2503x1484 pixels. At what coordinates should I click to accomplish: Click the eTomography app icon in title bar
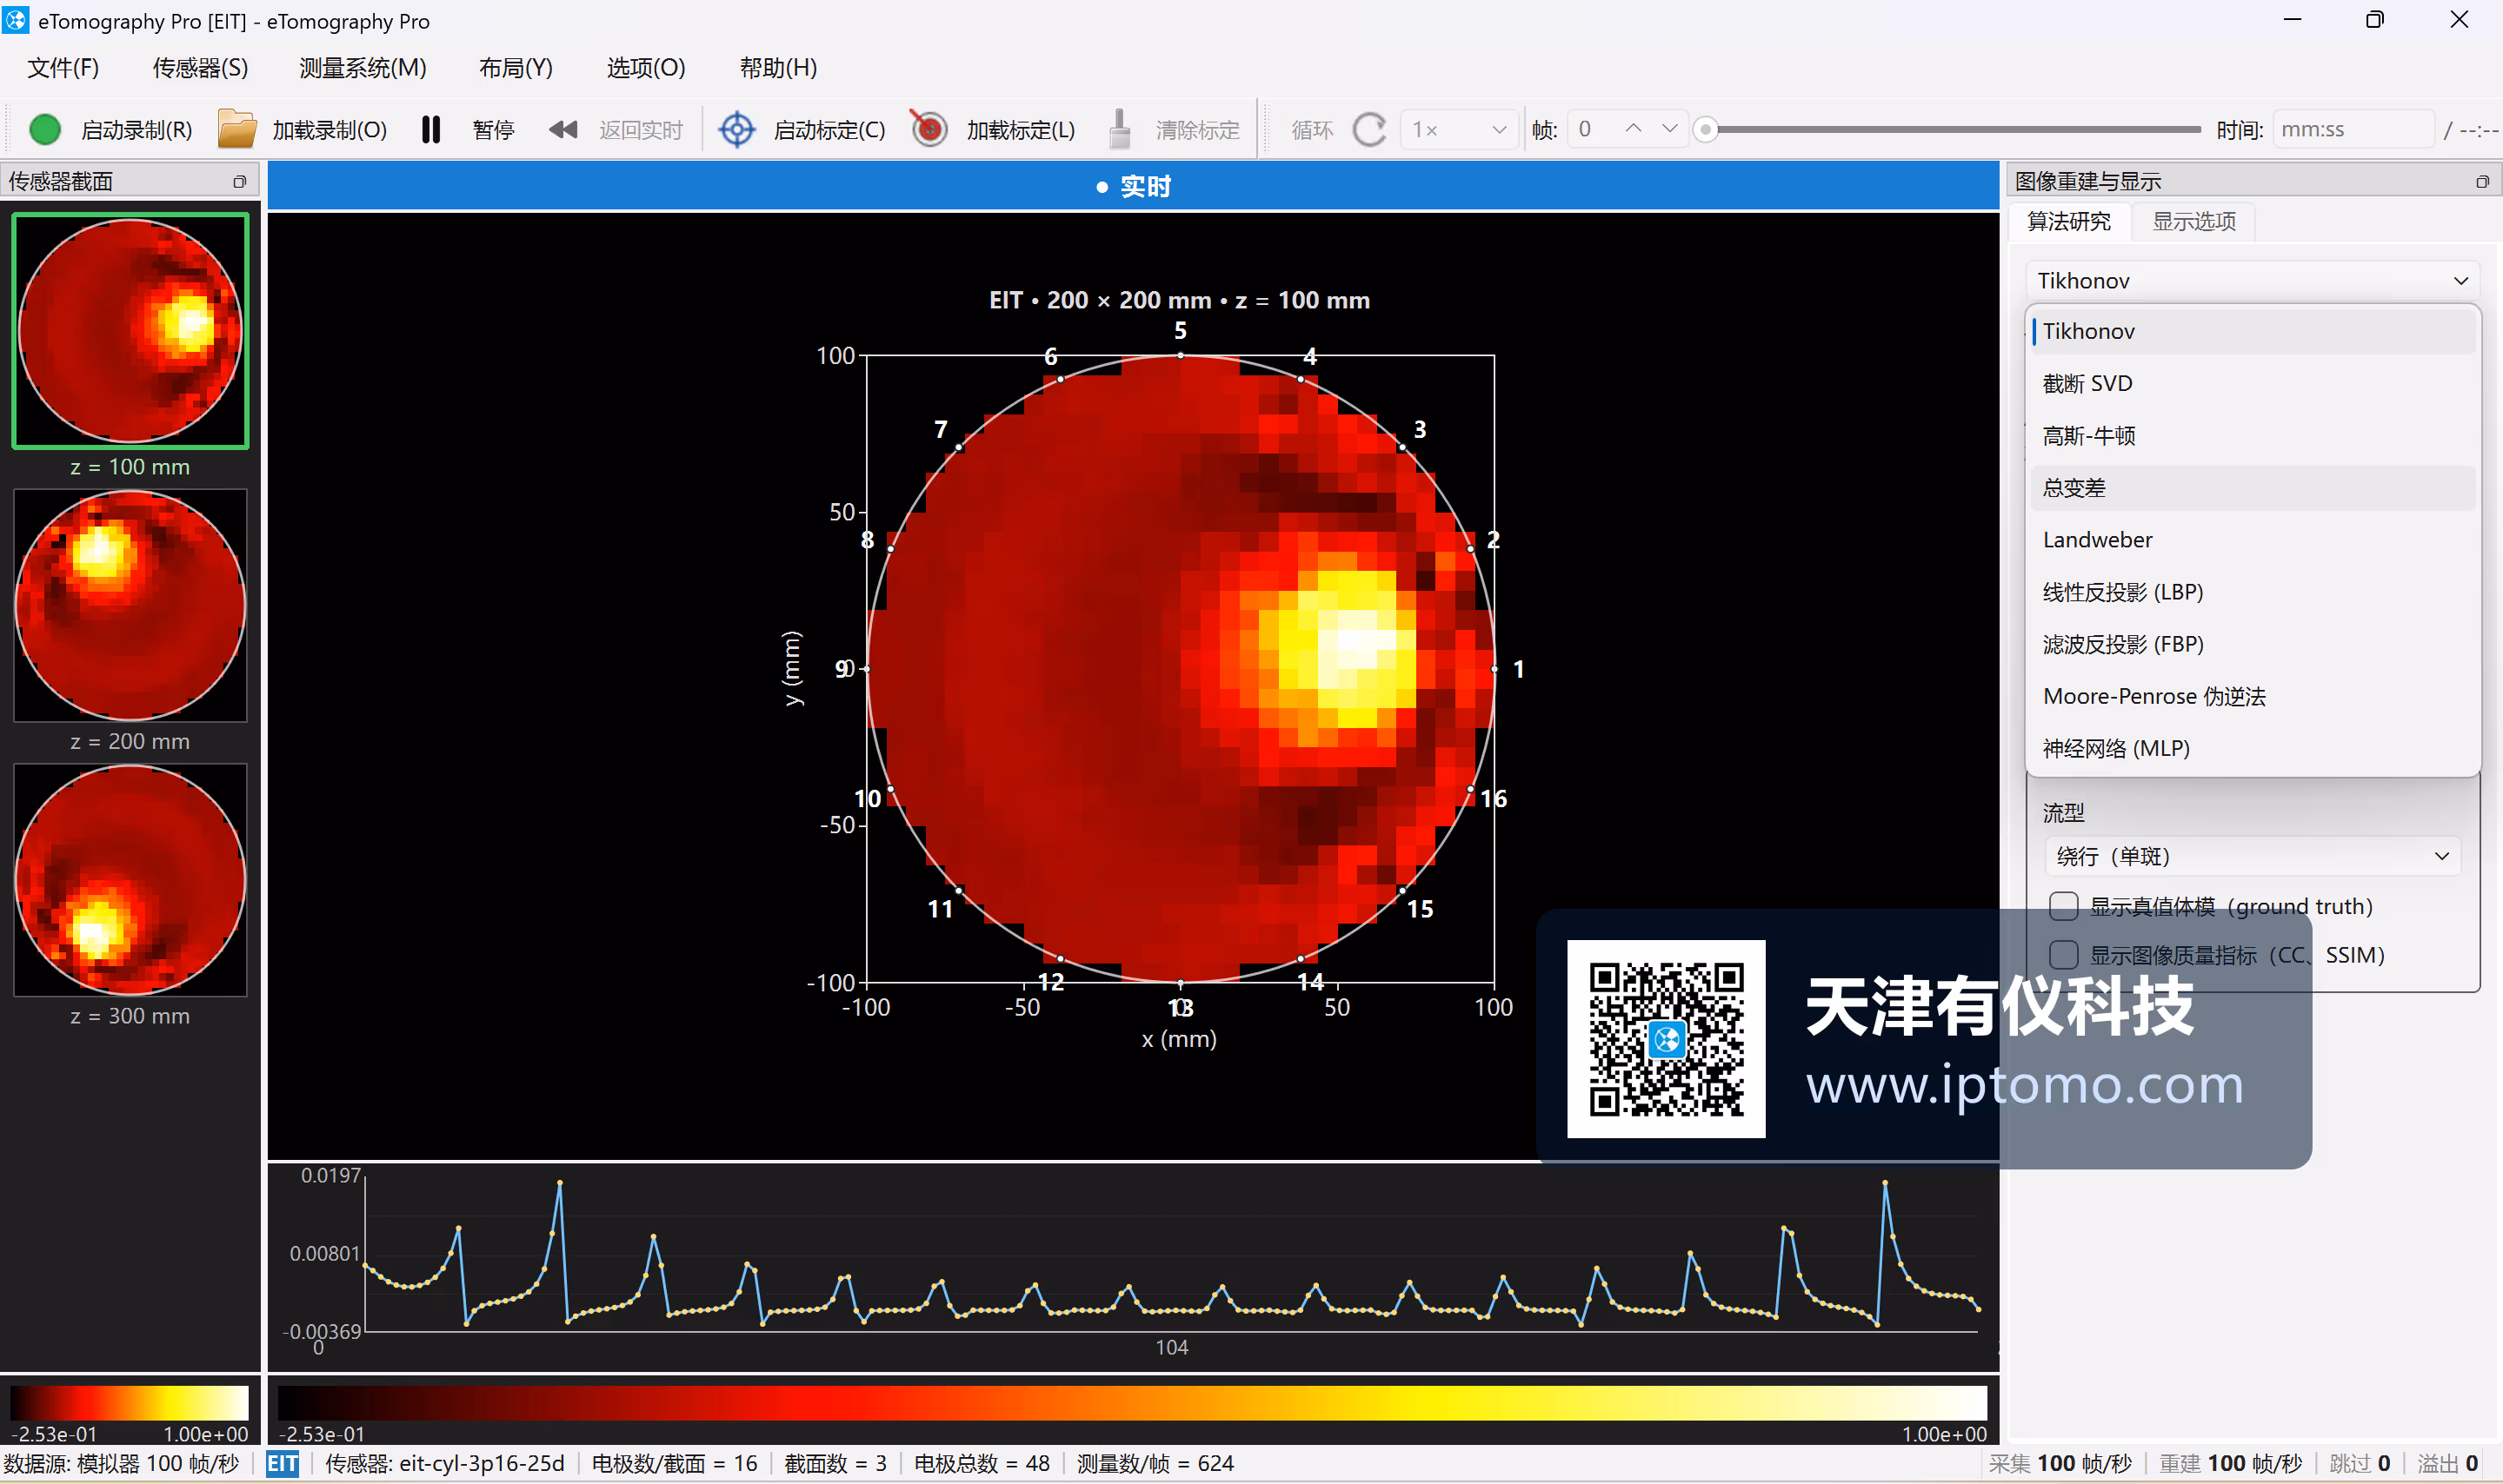click(x=16, y=20)
